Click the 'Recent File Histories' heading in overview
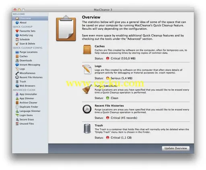 pos(109,106)
